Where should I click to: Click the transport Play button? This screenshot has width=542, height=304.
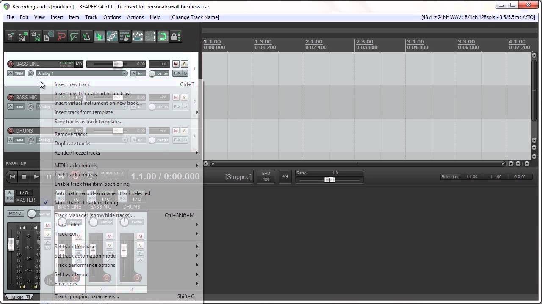[x=36, y=176]
